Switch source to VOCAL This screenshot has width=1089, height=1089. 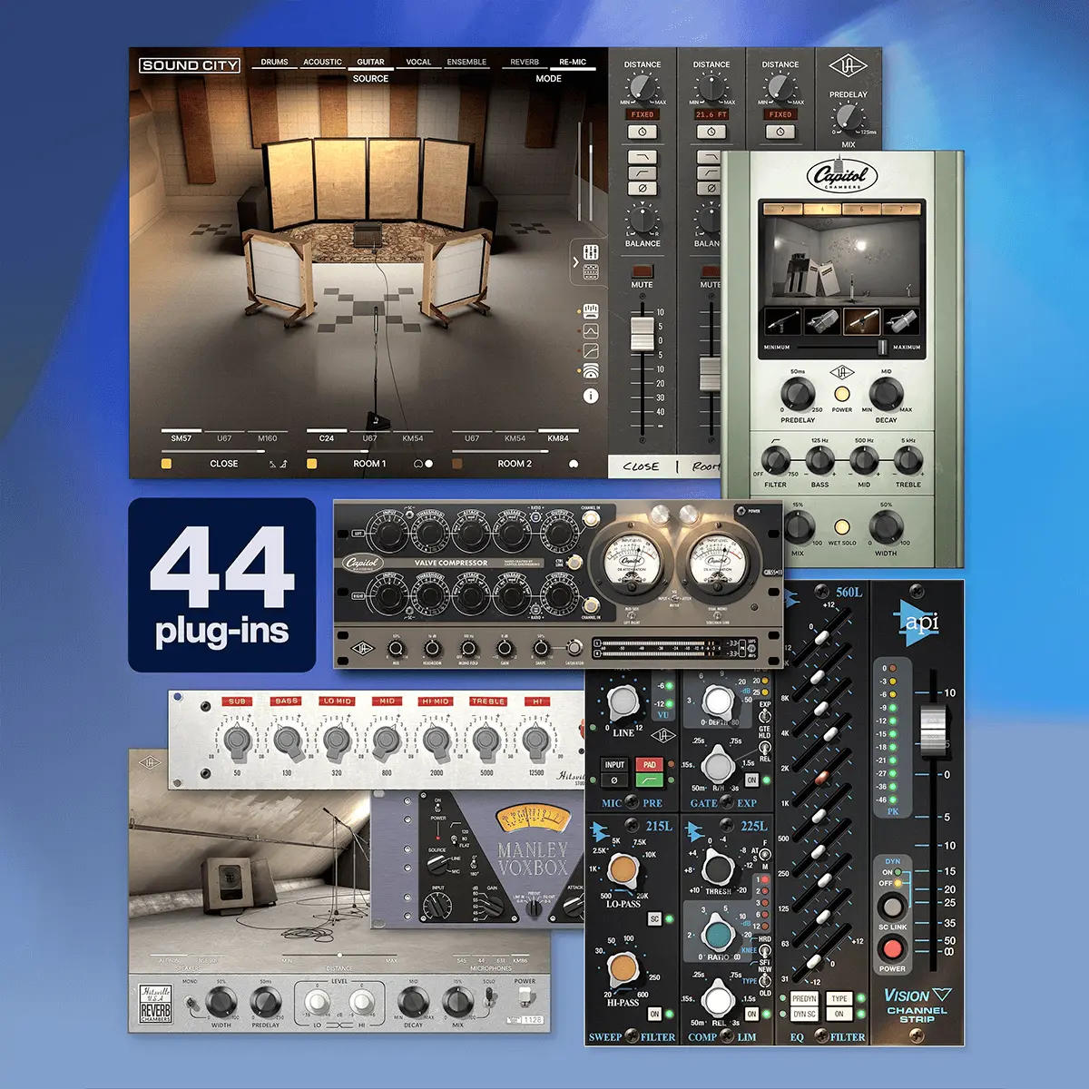point(418,63)
